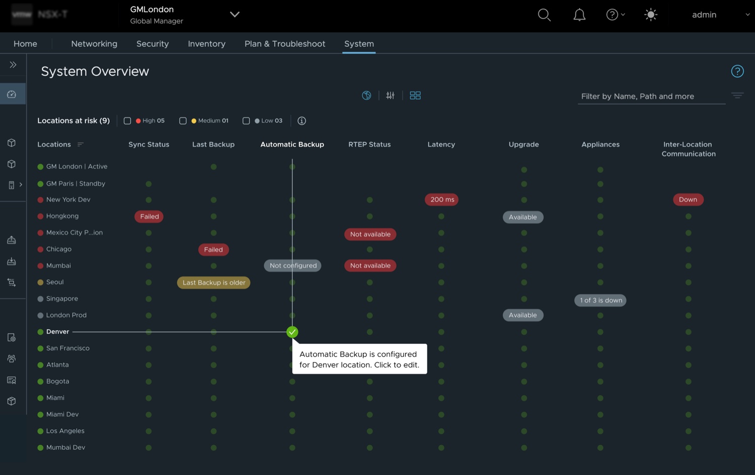Open the certificates sidebar icon
Viewport: 755px width, 475px height.
tap(12, 380)
